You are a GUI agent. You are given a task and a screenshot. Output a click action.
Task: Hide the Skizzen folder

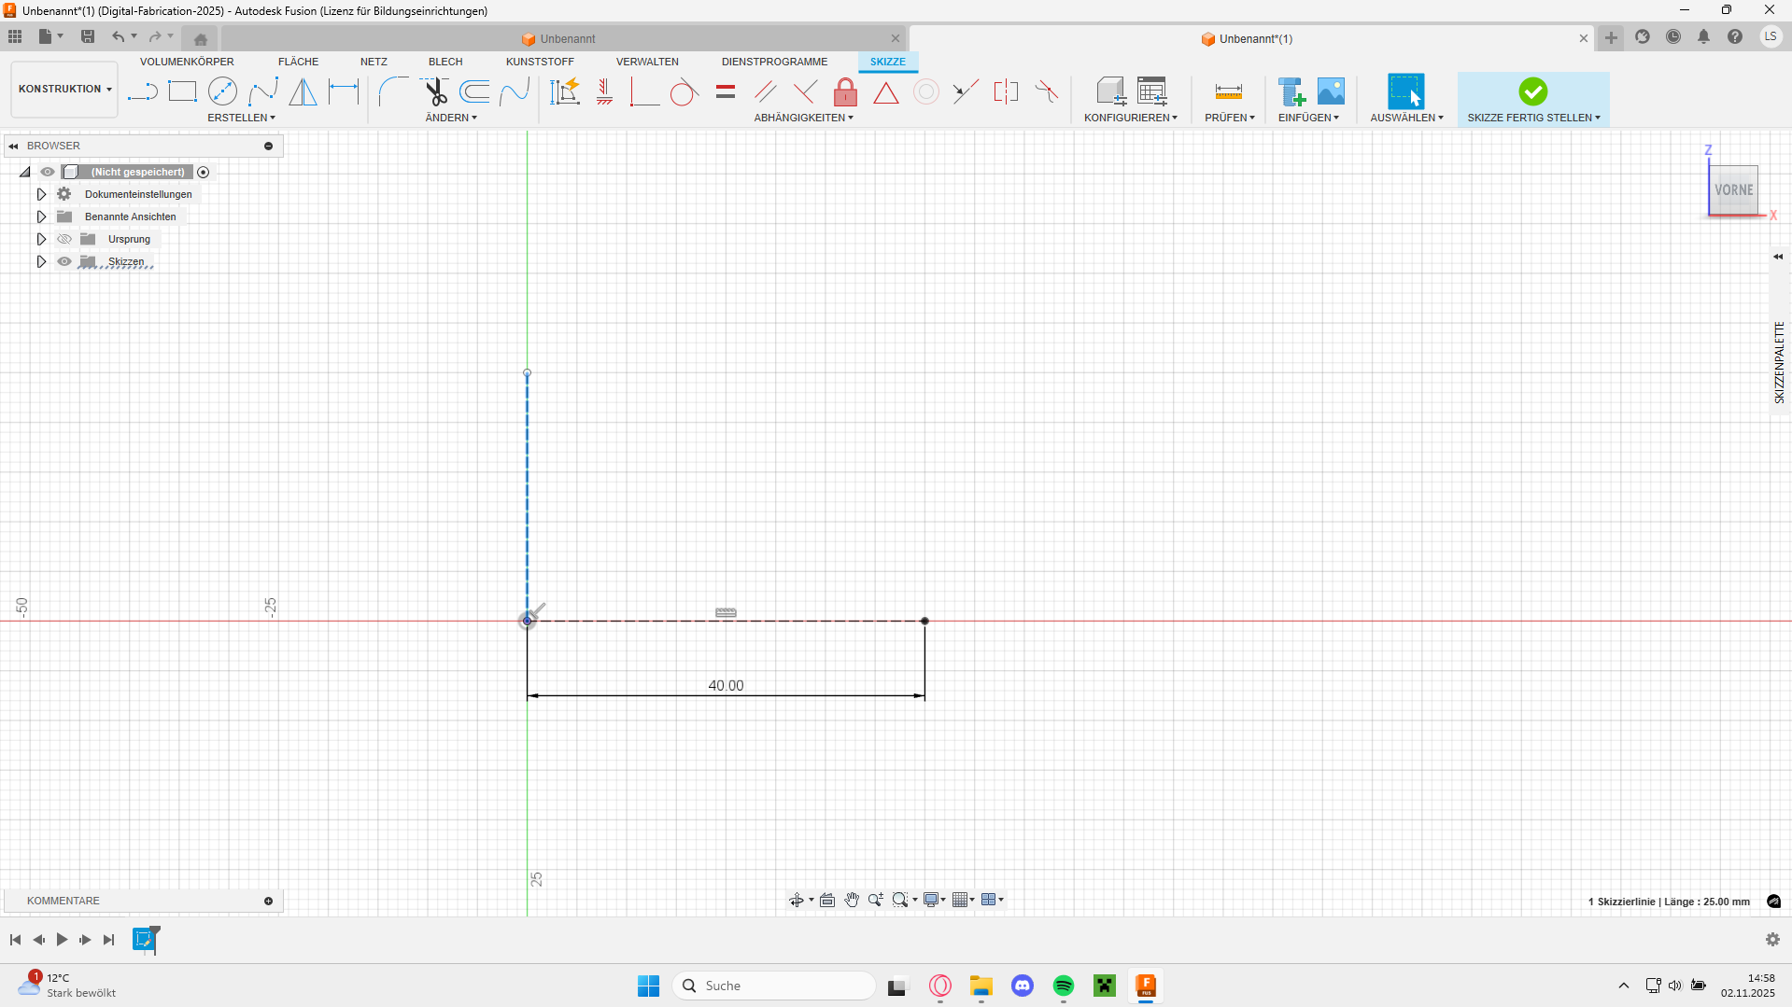(64, 261)
